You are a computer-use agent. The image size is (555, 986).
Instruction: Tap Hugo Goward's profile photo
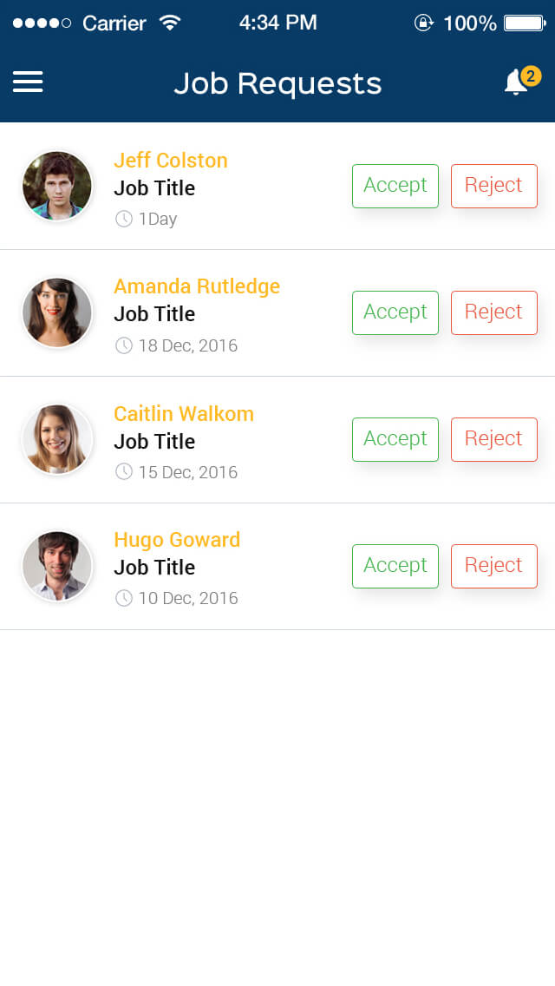(57, 566)
